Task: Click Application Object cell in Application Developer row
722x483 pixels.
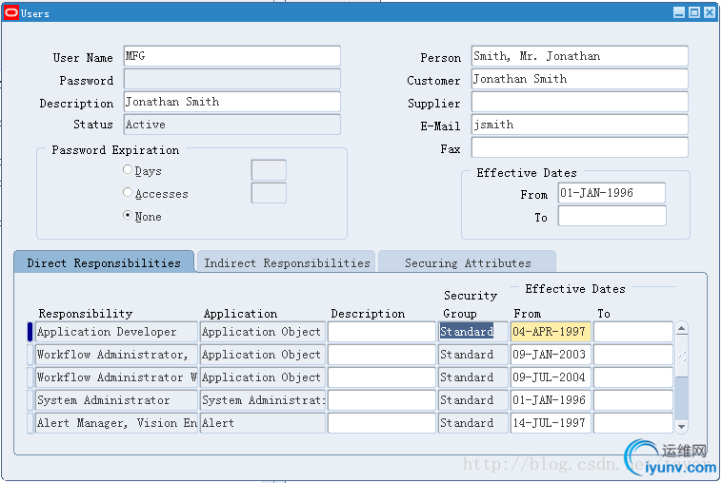Action: point(263,332)
